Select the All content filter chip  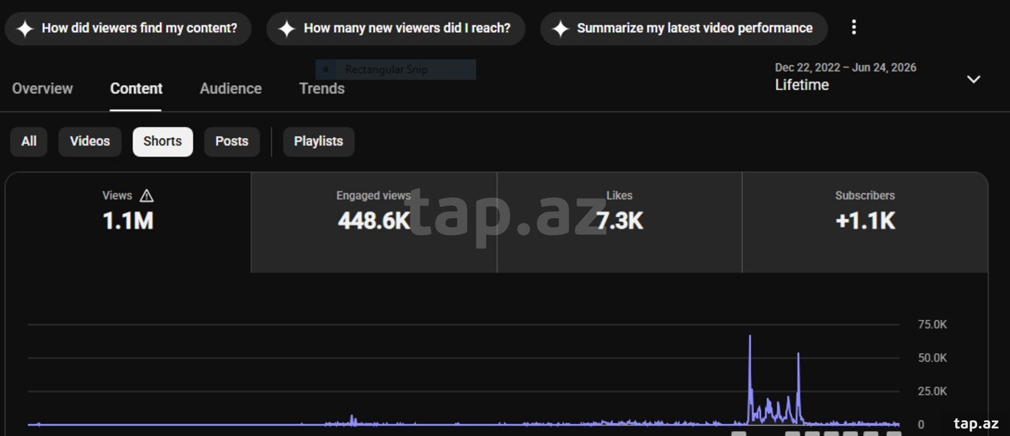pyautogui.click(x=28, y=141)
